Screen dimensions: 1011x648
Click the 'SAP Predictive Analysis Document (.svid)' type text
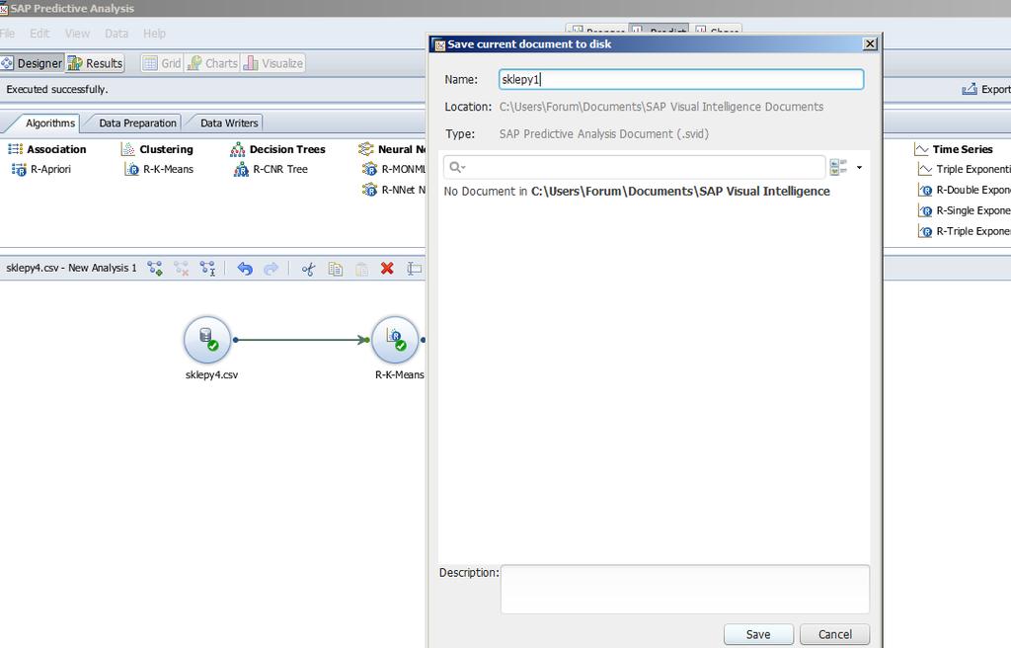pos(603,133)
